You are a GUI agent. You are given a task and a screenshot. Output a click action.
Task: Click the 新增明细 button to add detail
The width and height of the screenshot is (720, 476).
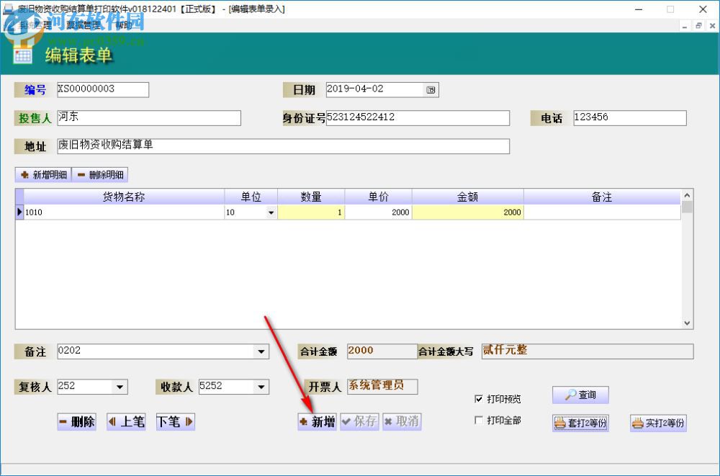coord(42,174)
